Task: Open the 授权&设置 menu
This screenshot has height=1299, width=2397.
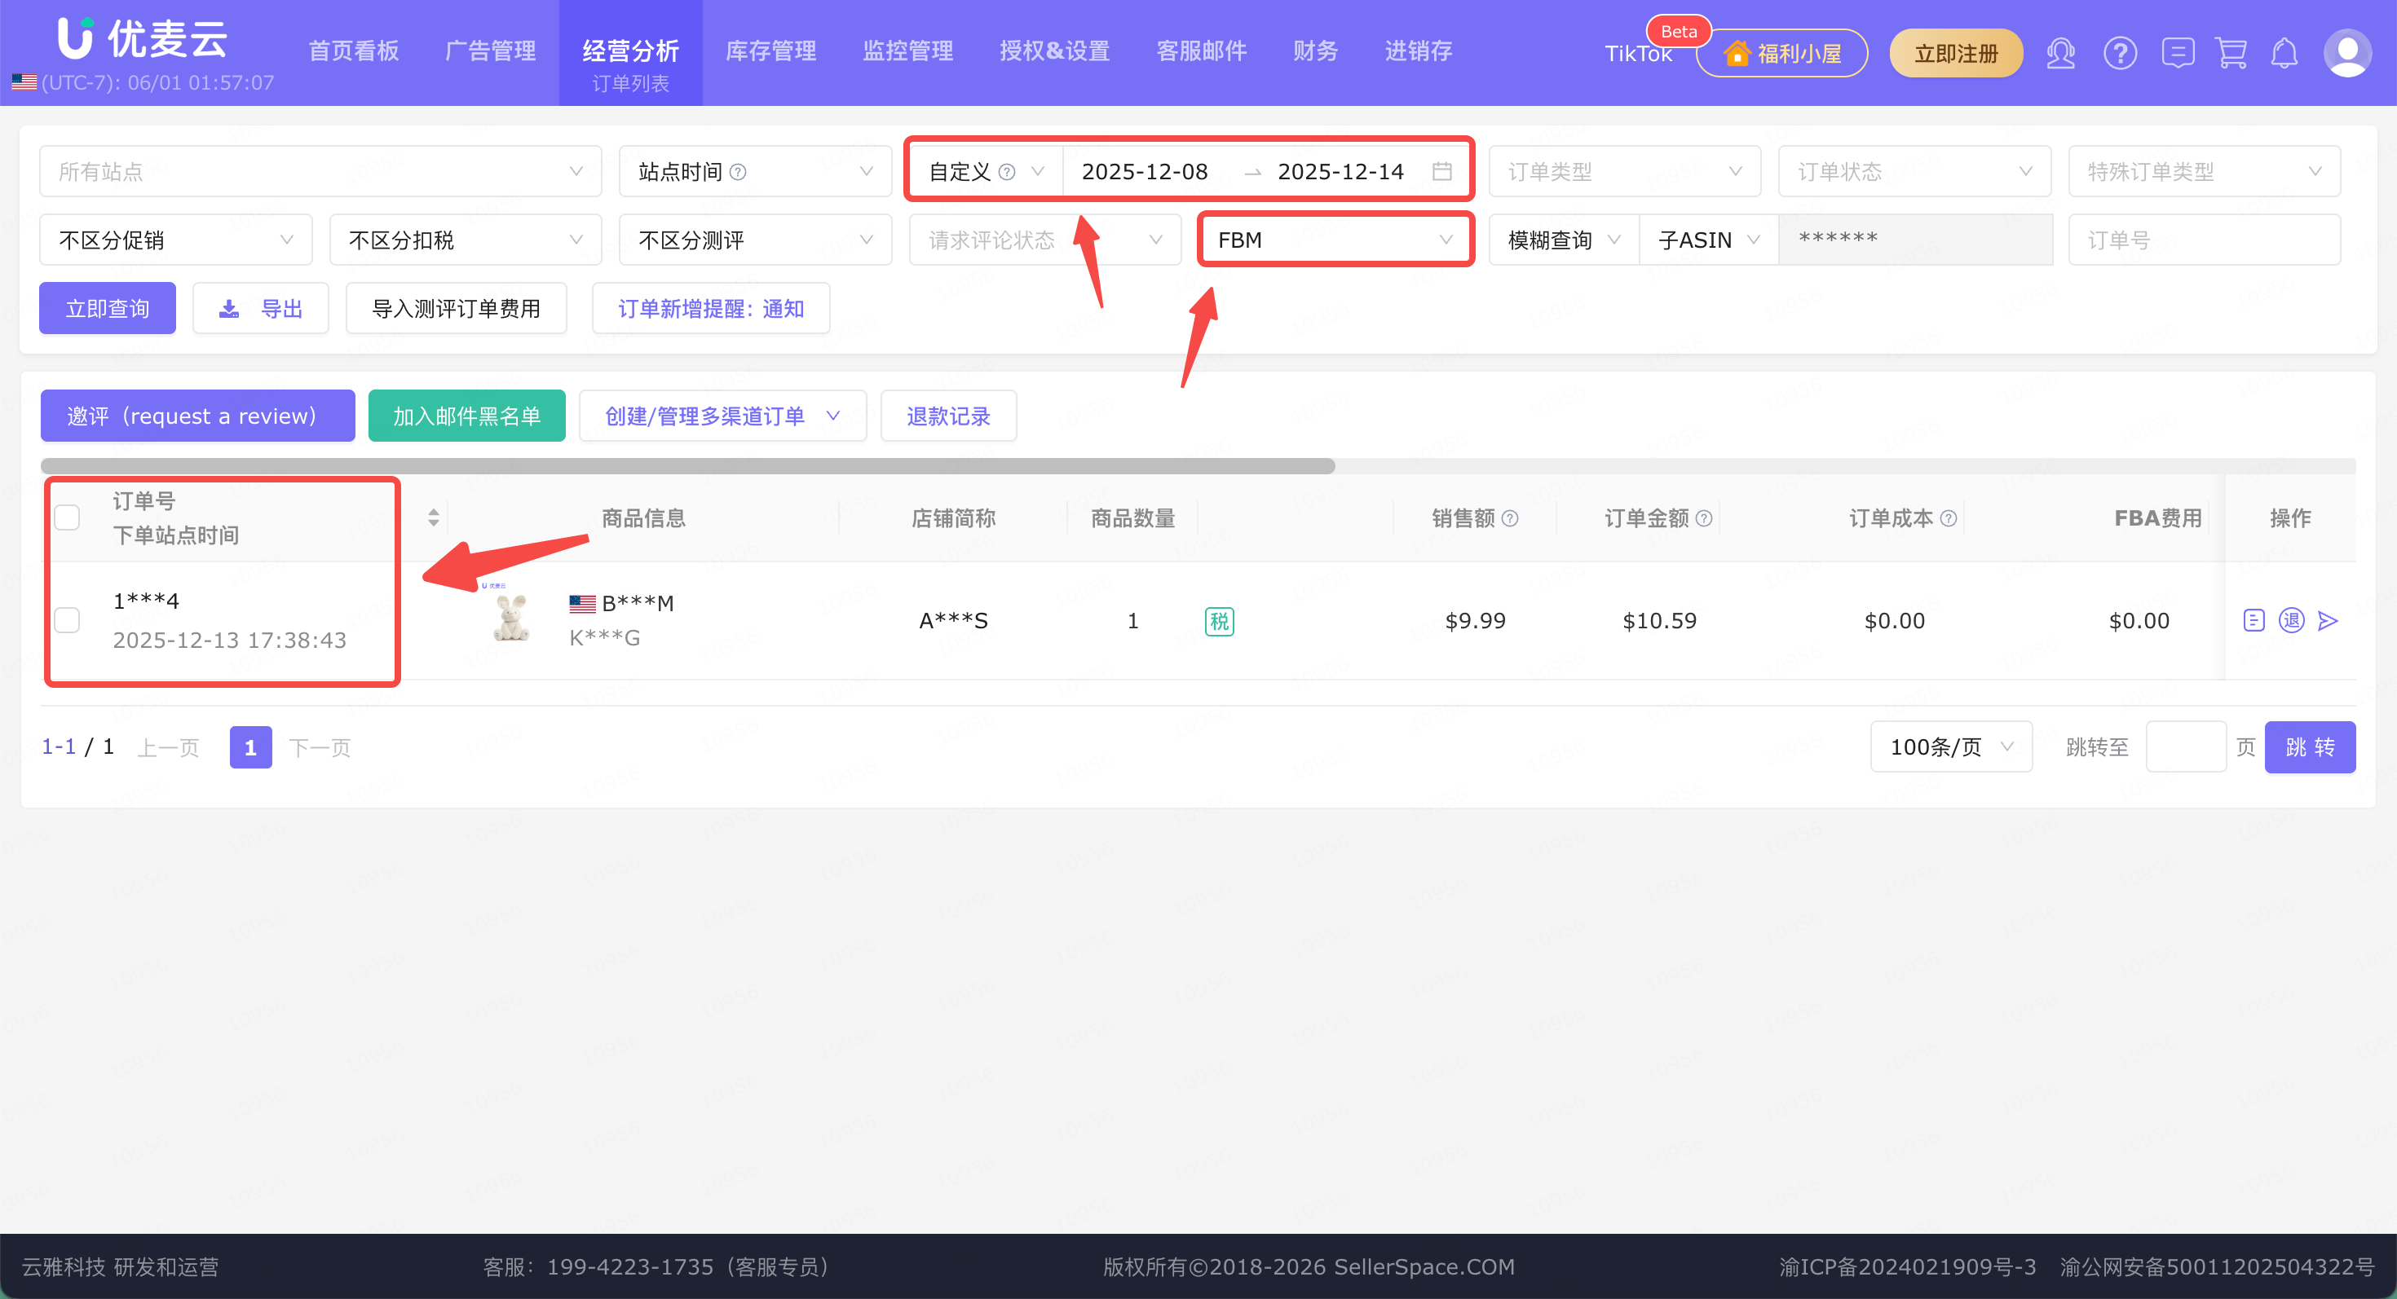Action: point(1055,51)
